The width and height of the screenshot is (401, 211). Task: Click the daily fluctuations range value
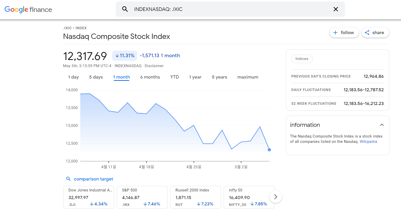364,90
